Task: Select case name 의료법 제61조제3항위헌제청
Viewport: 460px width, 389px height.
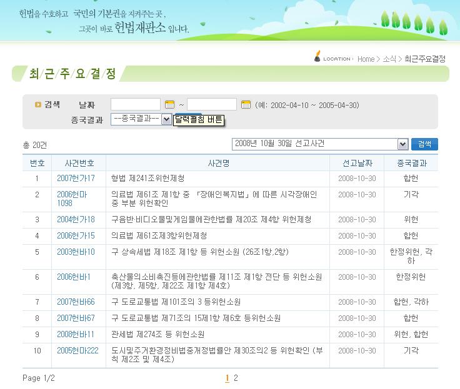Action: (x=159, y=235)
